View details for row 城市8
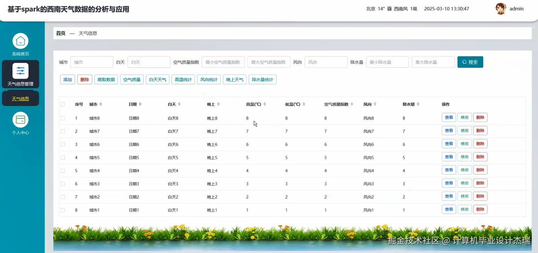Screen dimensions: 538x253 click(449, 117)
